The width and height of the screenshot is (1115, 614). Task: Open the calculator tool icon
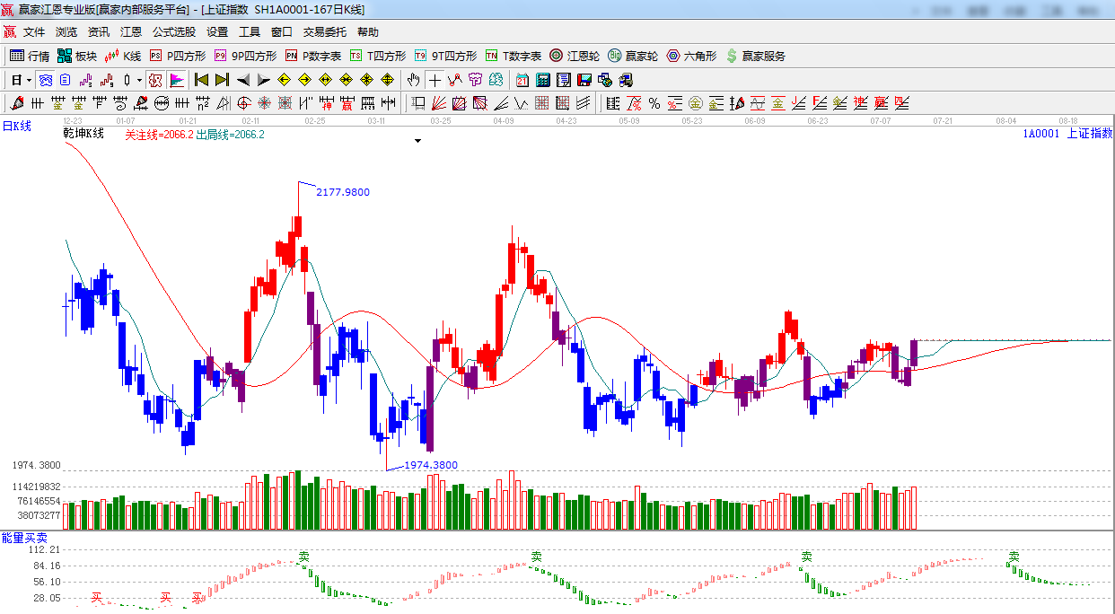[542, 80]
